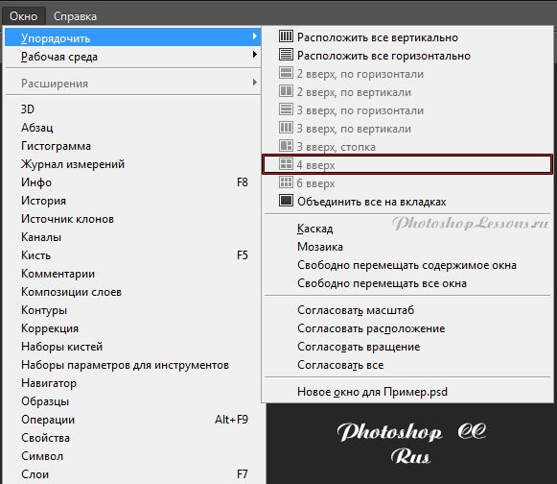This screenshot has height=484, width=557.
Task: Click the Tile All Vertically layout icon
Action: [x=286, y=36]
